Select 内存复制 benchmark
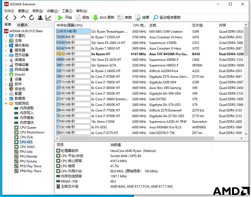 [27, 118]
